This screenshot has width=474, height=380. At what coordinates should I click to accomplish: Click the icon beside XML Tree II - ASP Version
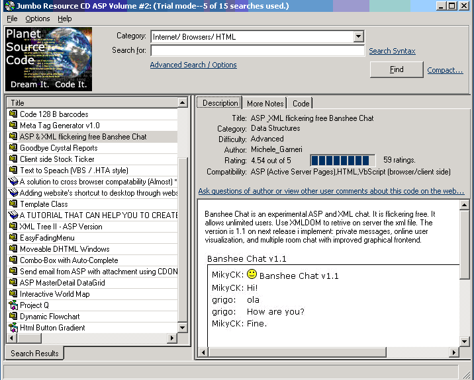click(13, 226)
